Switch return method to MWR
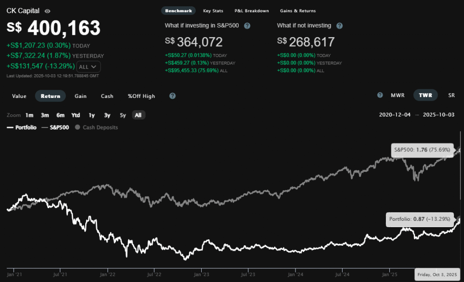Screen dimensions: 464x282 (397, 95)
